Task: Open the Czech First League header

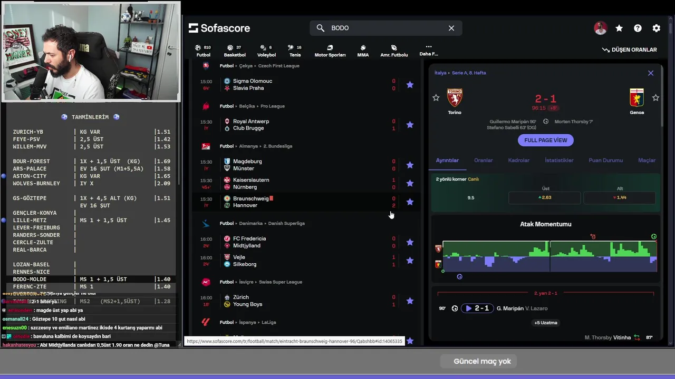Action: pos(278,66)
